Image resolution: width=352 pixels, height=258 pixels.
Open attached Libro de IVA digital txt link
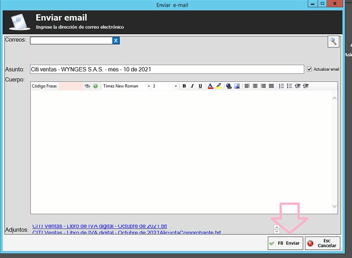(99, 226)
